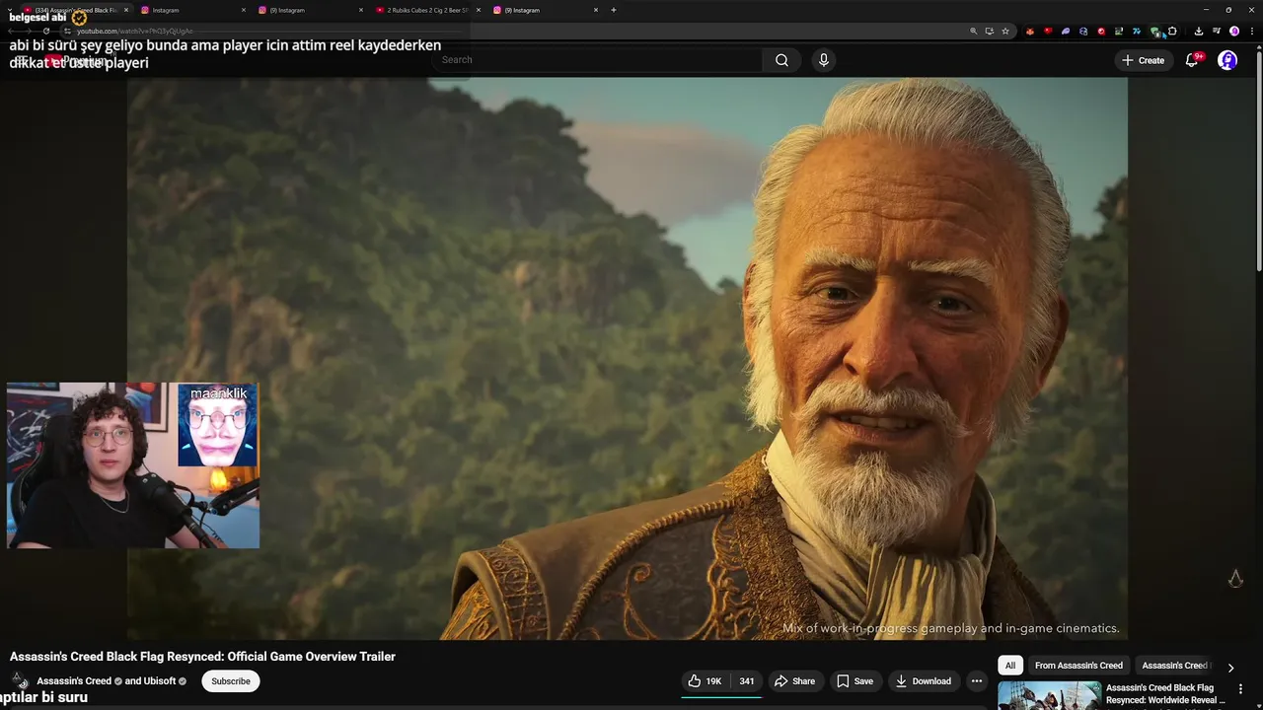Open the browser three-dot menu
Image resolution: width=1263 pixels, height=710 pixels.
coord(1252,32)
